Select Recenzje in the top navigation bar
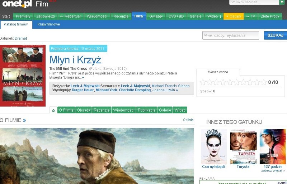Image resolution: width=287 pixels, height=184 pixels. [x=121, y=16]
